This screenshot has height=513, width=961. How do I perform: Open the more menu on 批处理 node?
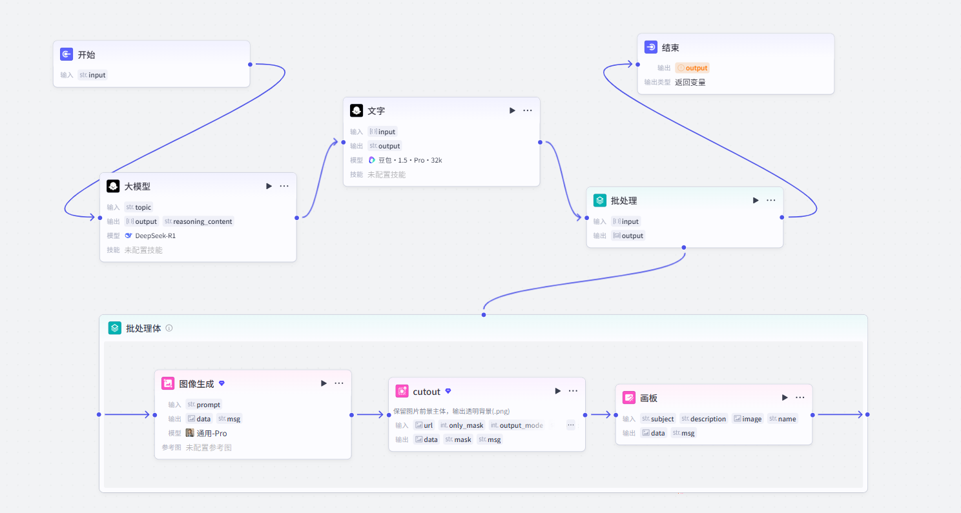tap(771, 200)
